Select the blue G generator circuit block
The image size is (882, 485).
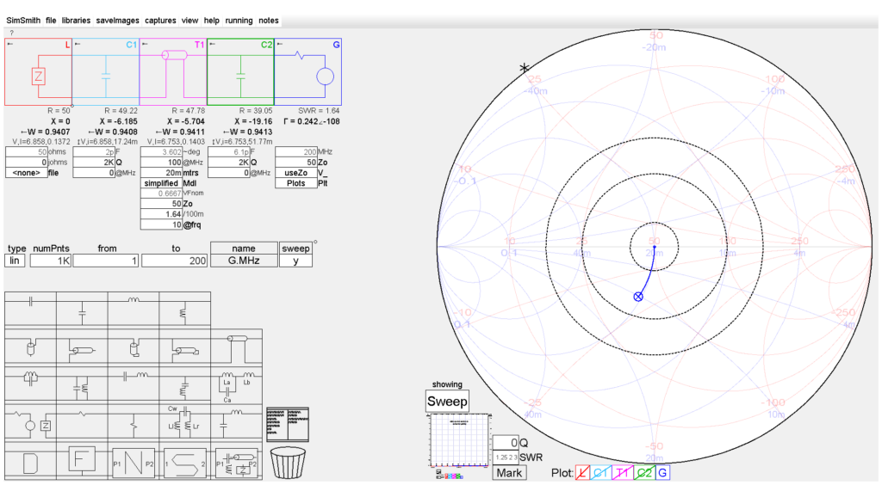pos(308,72)
